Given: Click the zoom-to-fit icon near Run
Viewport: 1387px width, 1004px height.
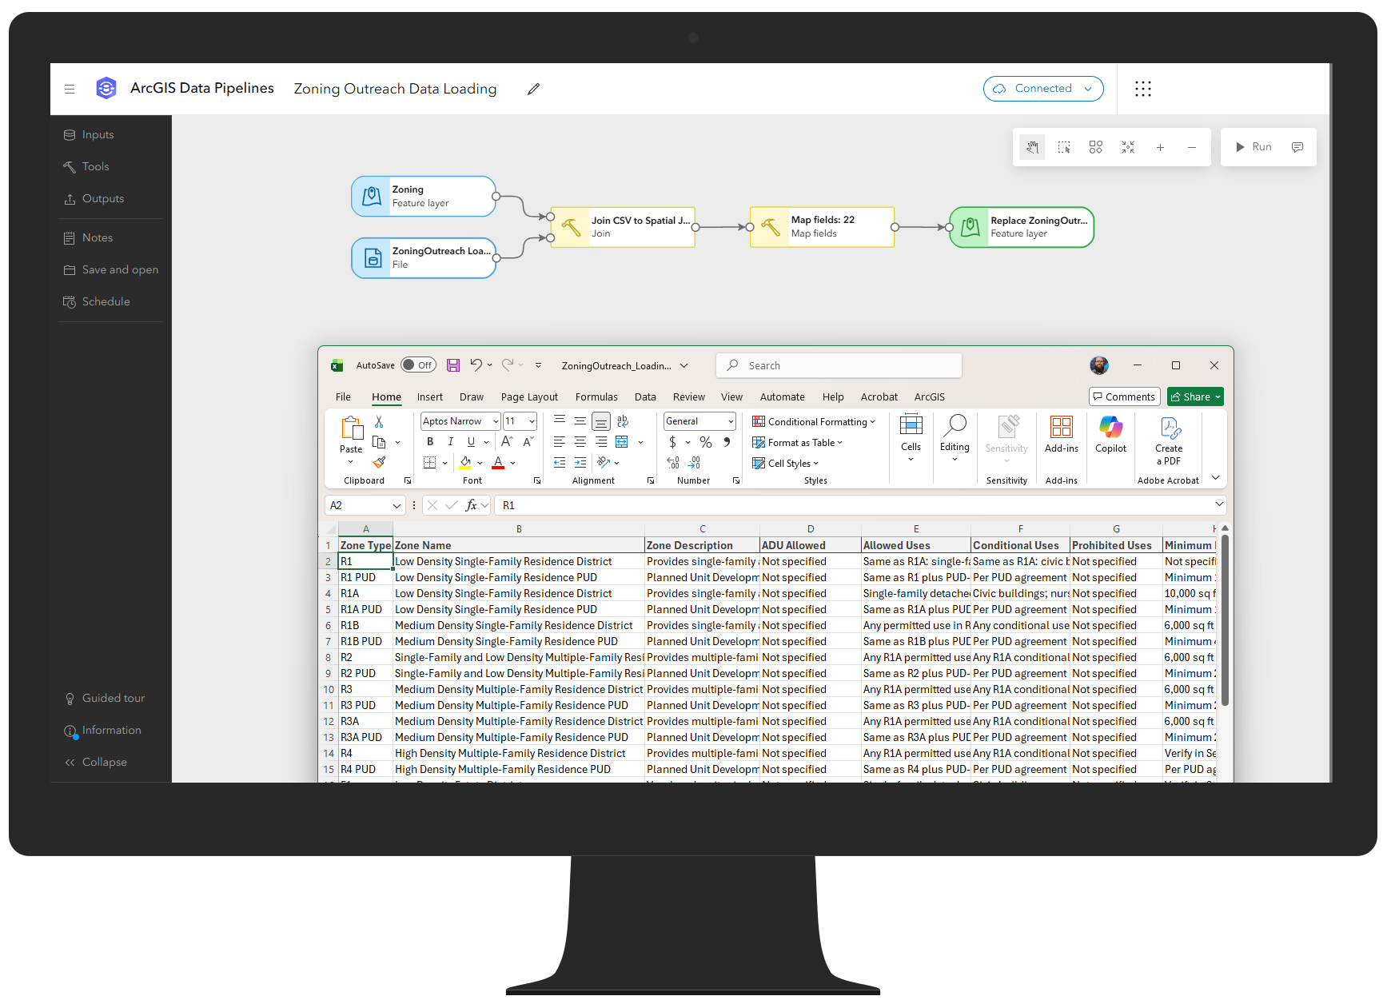Looking at the screenshot, I should pyautogui.click(x=1128, y=147).
